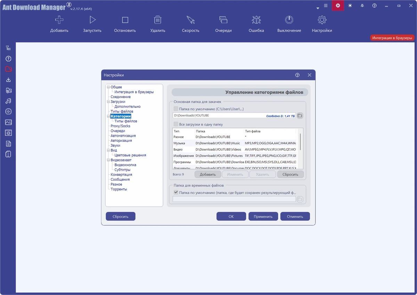
Task: Click the question mark icon in the left sidebar
Action: [8, 59]
